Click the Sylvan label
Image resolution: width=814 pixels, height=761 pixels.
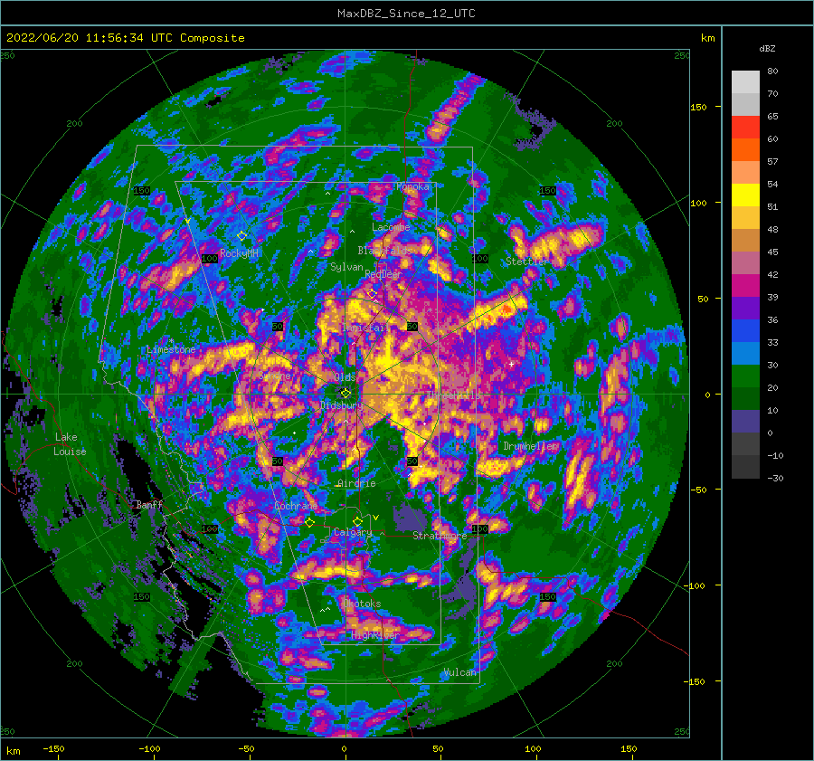tap(346, 267)
